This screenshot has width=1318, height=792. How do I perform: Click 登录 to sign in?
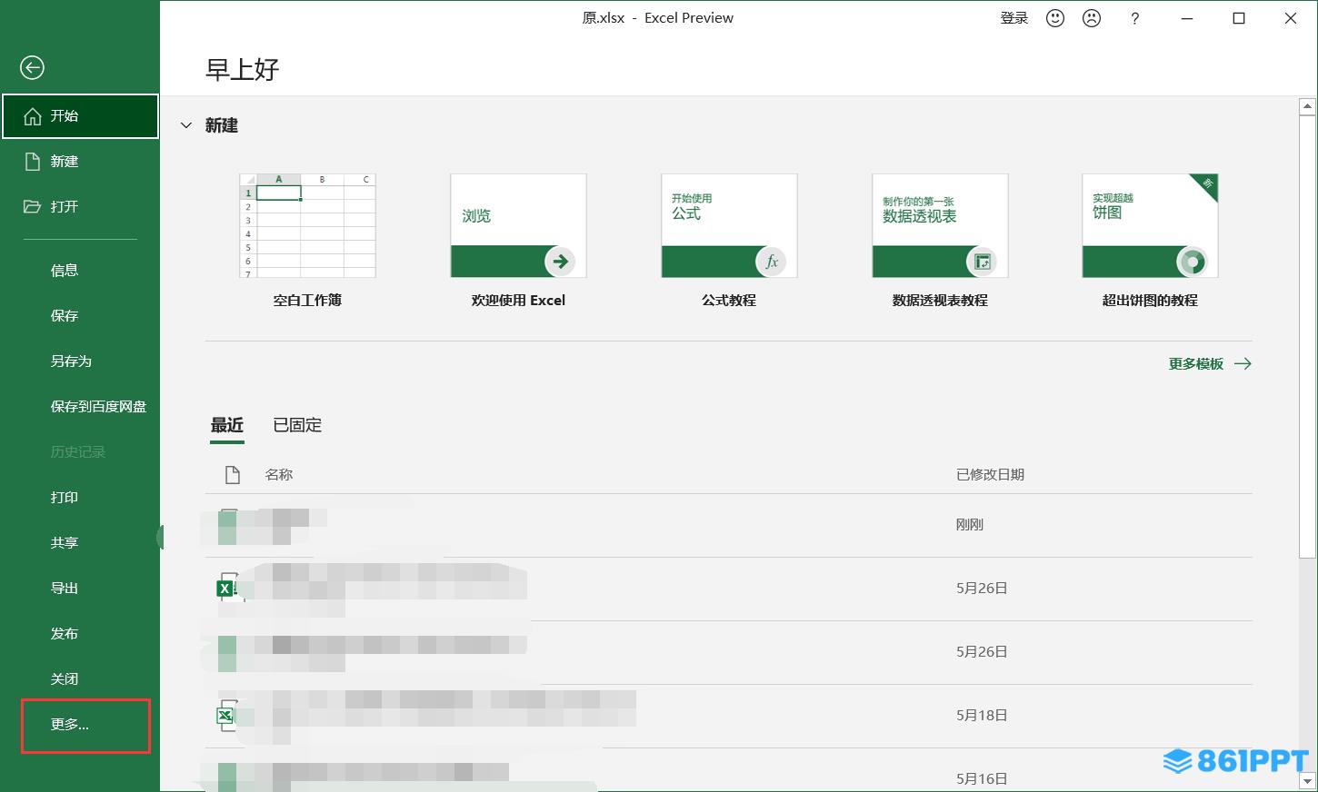click(1014, 18)
